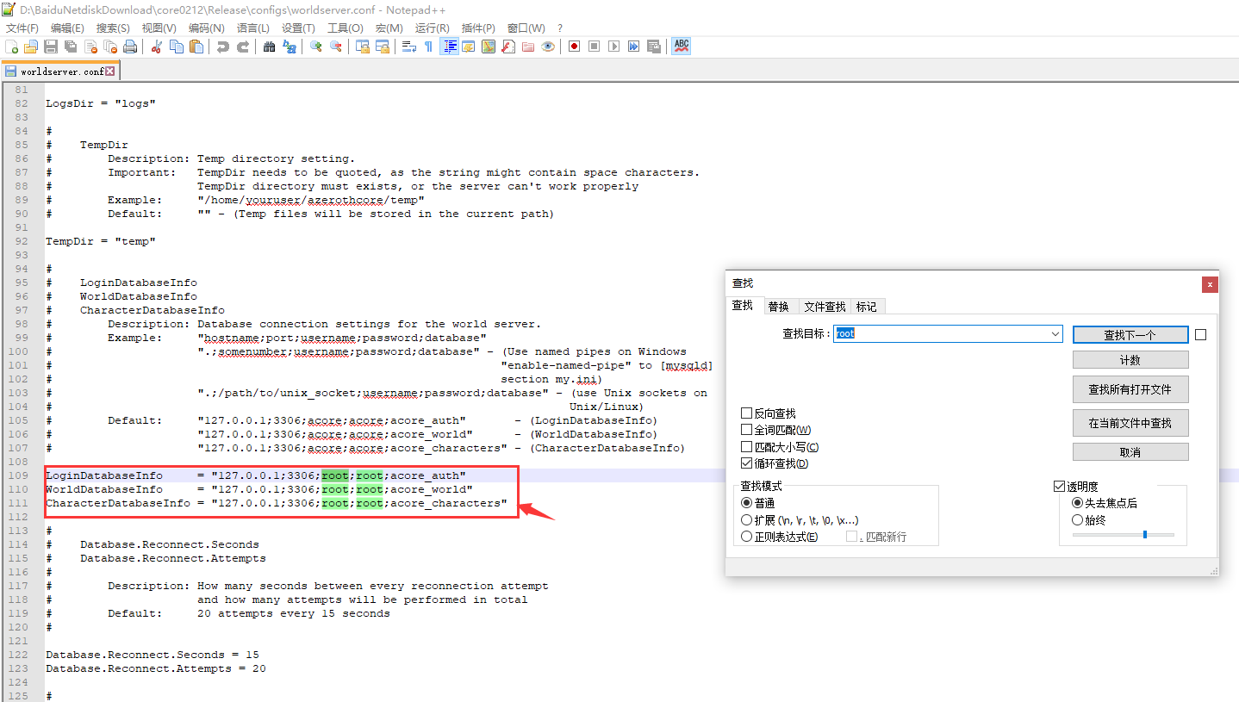Open the 视图 menu
1239x702 pixels.
click(159, 28)
